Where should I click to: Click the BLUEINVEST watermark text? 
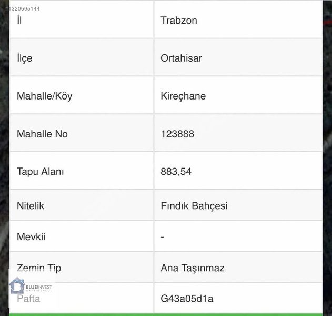click(x=39, y=288)
